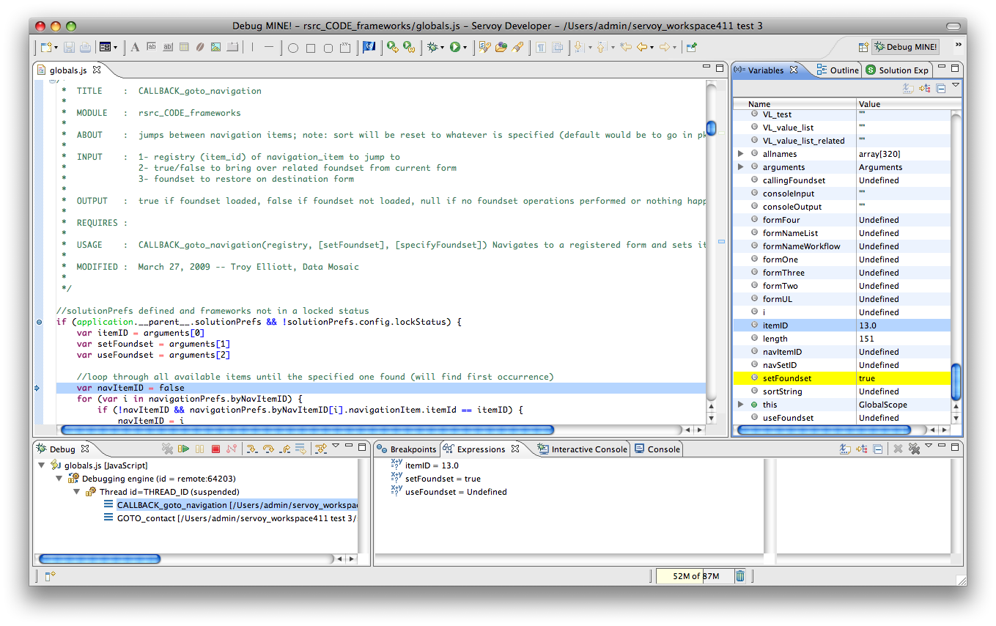Open the Back navigation history dropdown
Viewport: 996px width, 626px height.
click(652, 48)
